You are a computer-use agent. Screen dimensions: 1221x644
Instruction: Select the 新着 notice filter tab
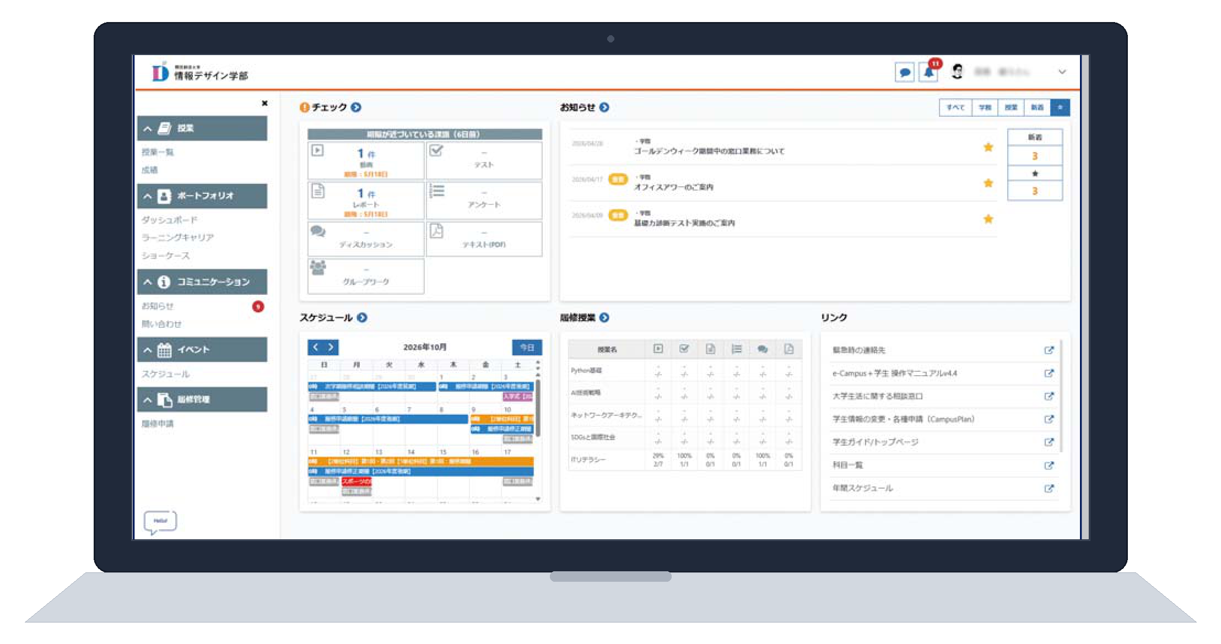[1037, 107]
